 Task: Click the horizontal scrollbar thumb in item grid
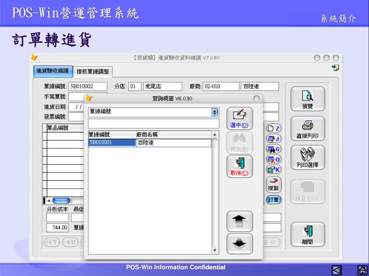coord(61,201)
